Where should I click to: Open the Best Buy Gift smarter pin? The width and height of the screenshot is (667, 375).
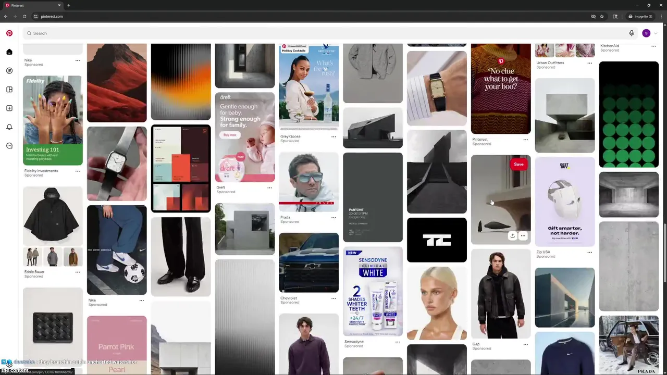coord(565,202)
